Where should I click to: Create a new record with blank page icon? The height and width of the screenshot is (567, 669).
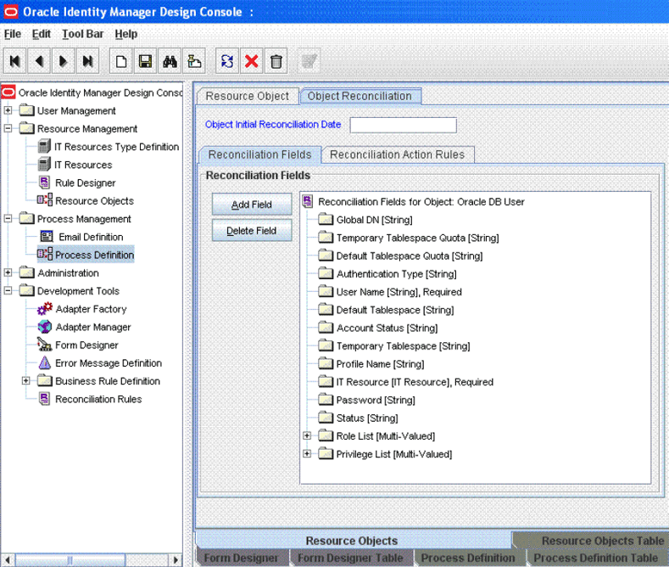coord(121,61)
